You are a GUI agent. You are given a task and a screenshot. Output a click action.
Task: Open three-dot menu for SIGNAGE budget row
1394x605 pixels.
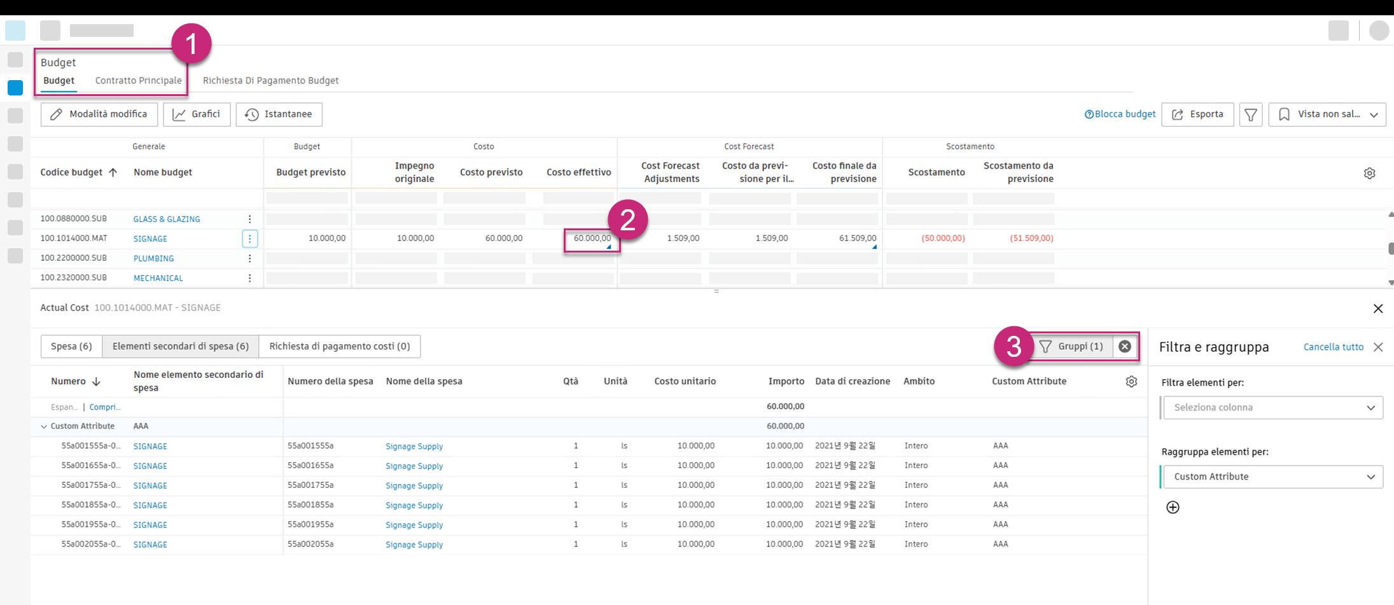point(249,239)
